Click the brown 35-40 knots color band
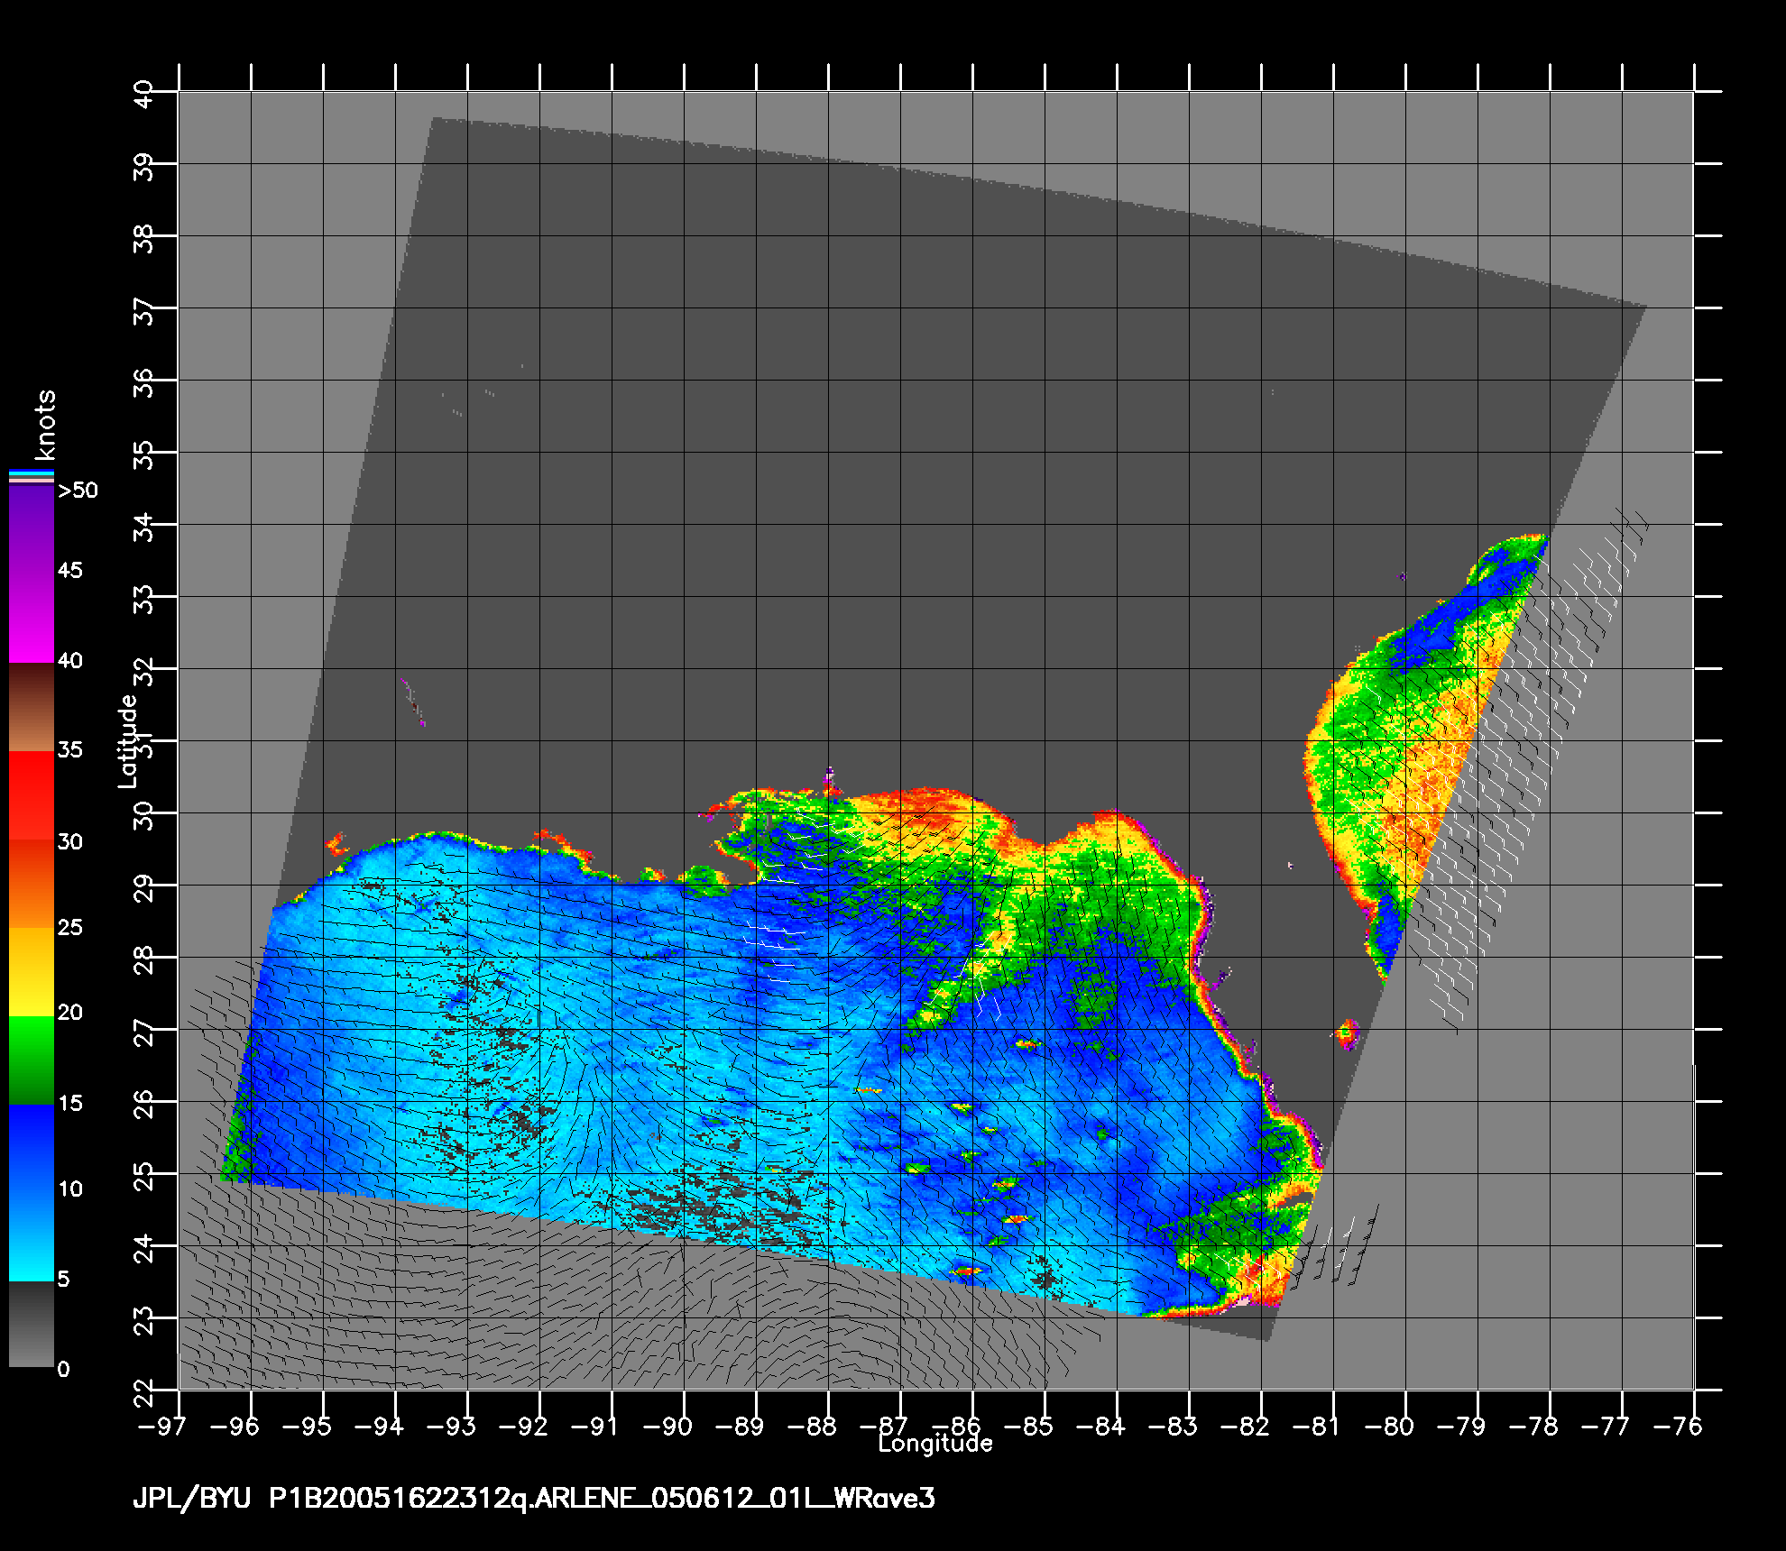 click(32, 707)
